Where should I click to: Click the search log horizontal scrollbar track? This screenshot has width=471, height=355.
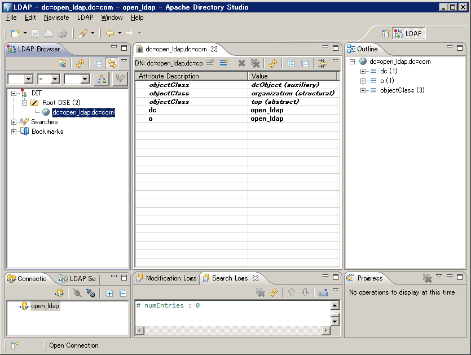234,331
